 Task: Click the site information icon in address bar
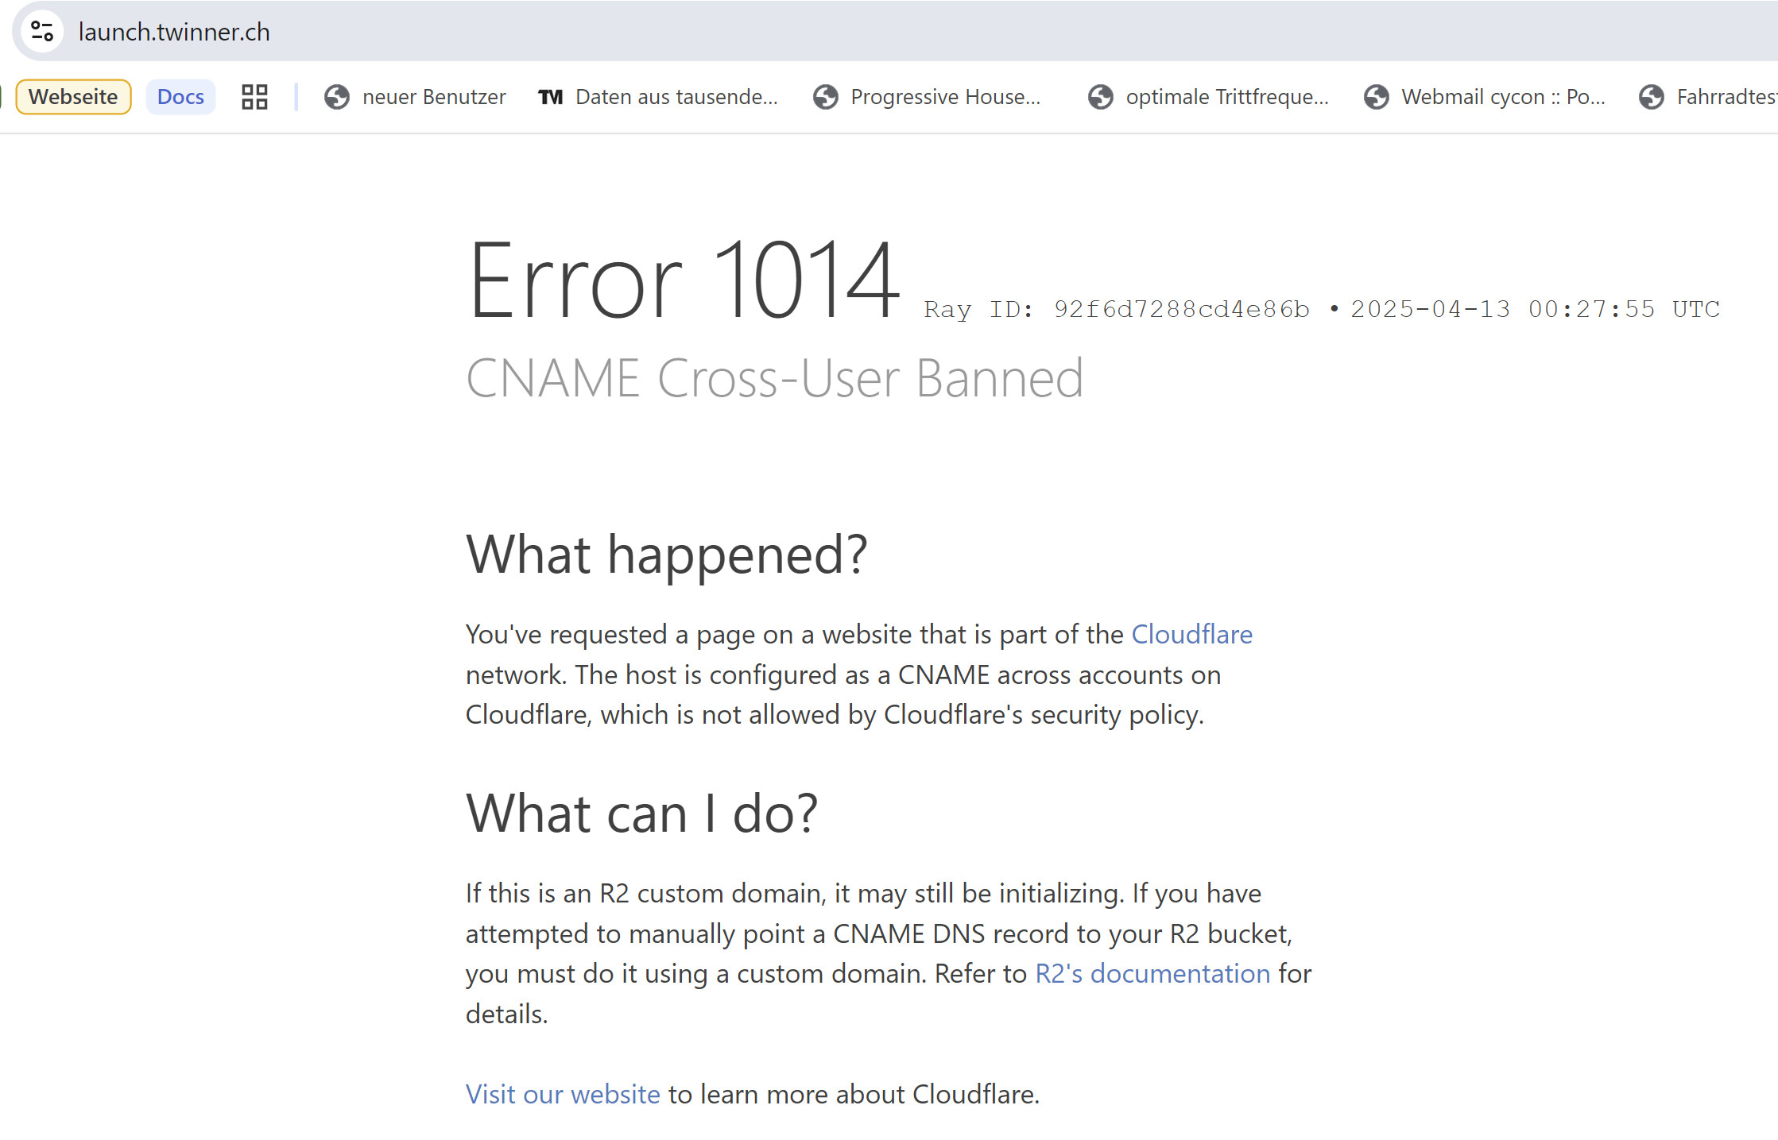pyautogui.click(x=41, y=32)
